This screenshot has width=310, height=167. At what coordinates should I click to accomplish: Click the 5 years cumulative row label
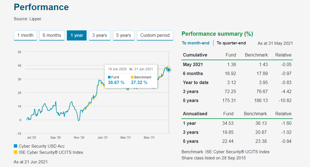coord(191,100)
